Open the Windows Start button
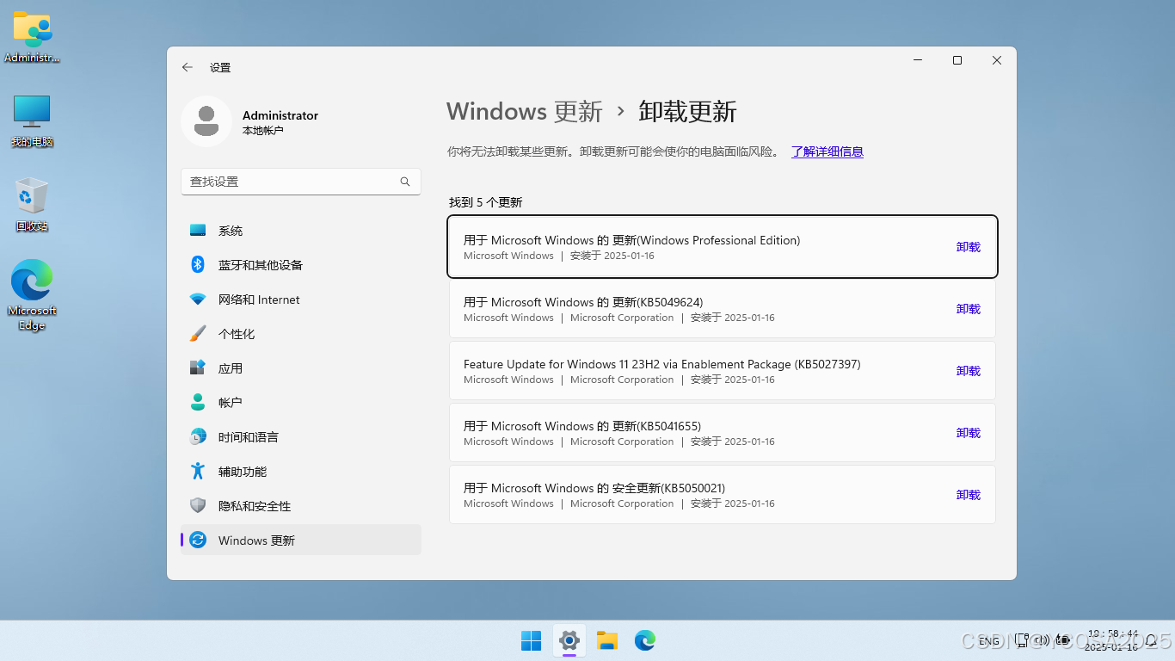 tap(532, 640)
